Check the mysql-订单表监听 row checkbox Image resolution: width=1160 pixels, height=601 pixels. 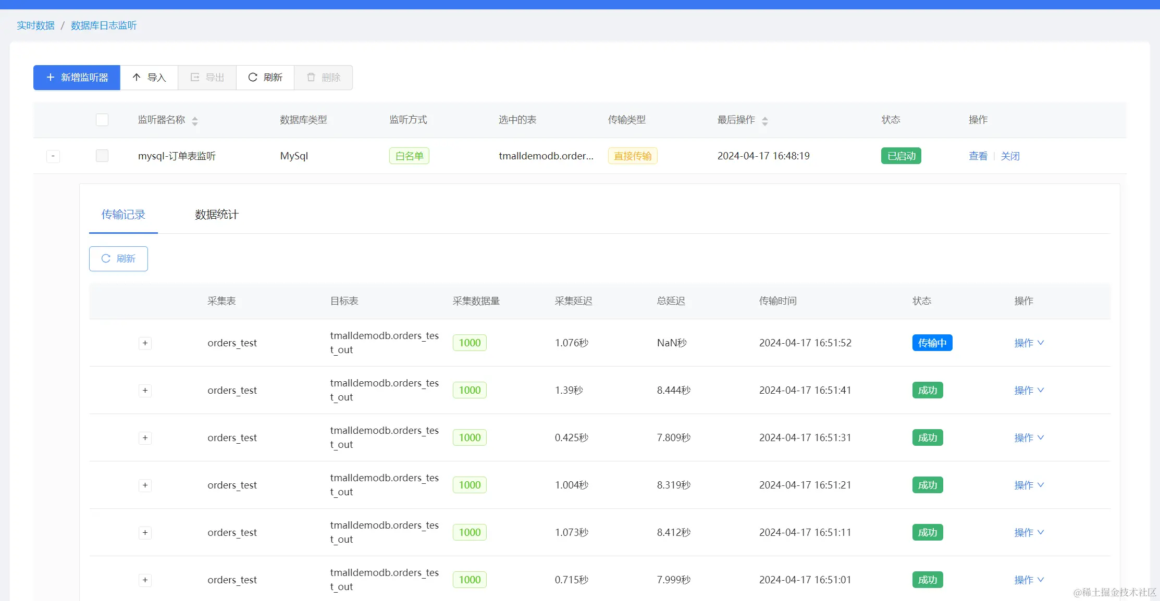pos(102,156)
